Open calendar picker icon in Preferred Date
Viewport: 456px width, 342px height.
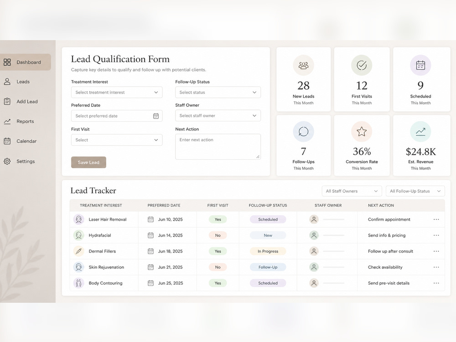click(x=156, y=116)
